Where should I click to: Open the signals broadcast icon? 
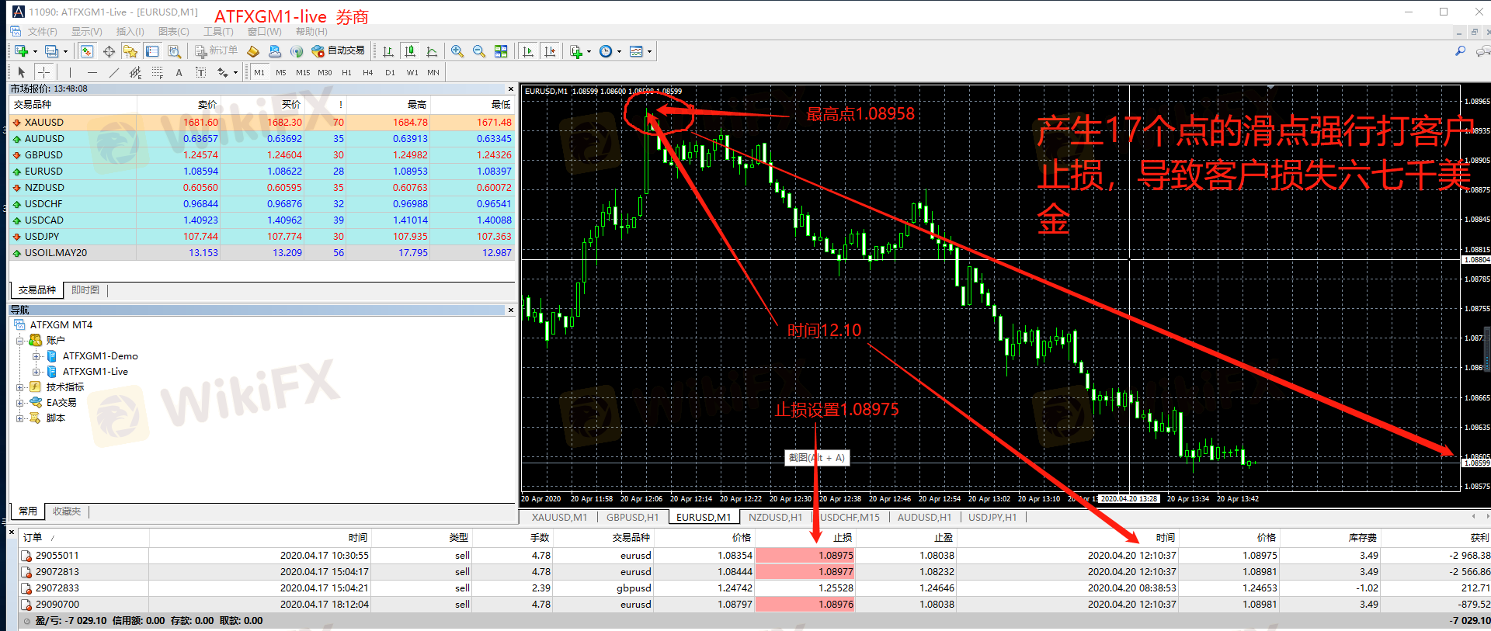297,51
